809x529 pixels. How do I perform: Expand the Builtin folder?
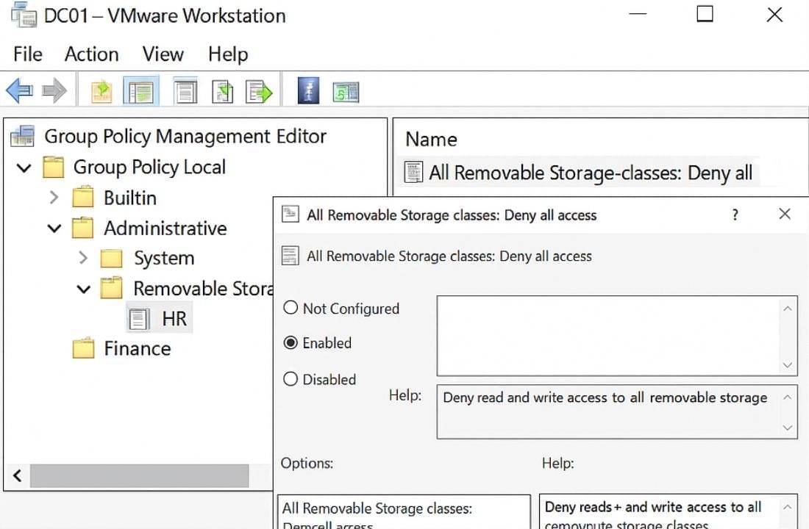click(54, 198)
